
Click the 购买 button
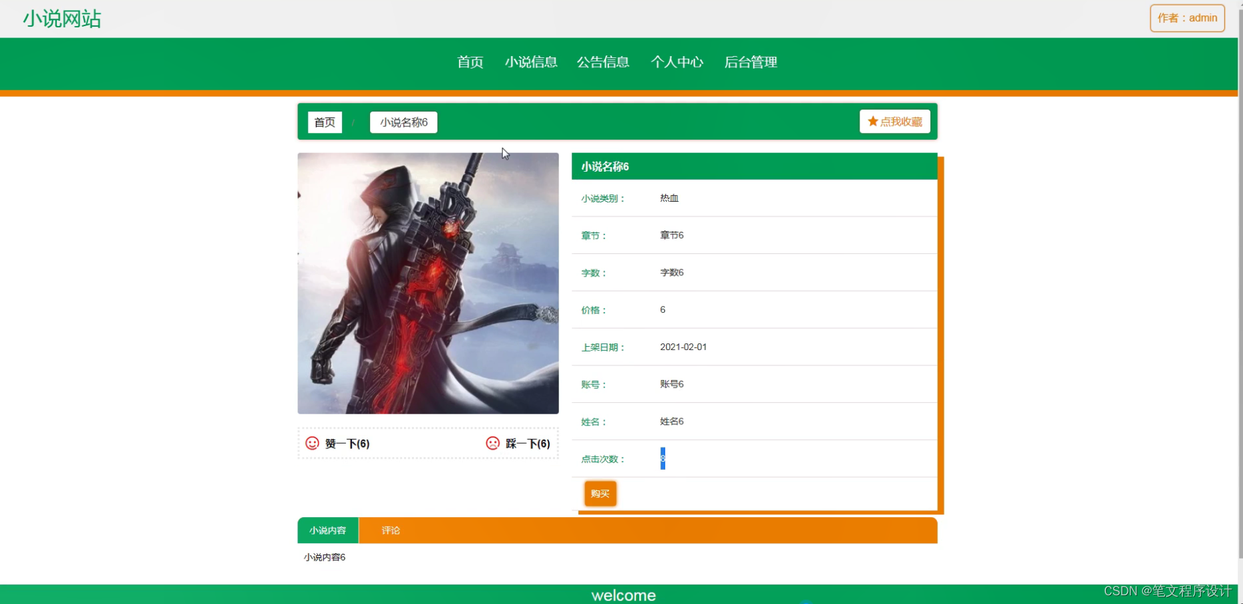pyautogui.click(x=600, y=494)
